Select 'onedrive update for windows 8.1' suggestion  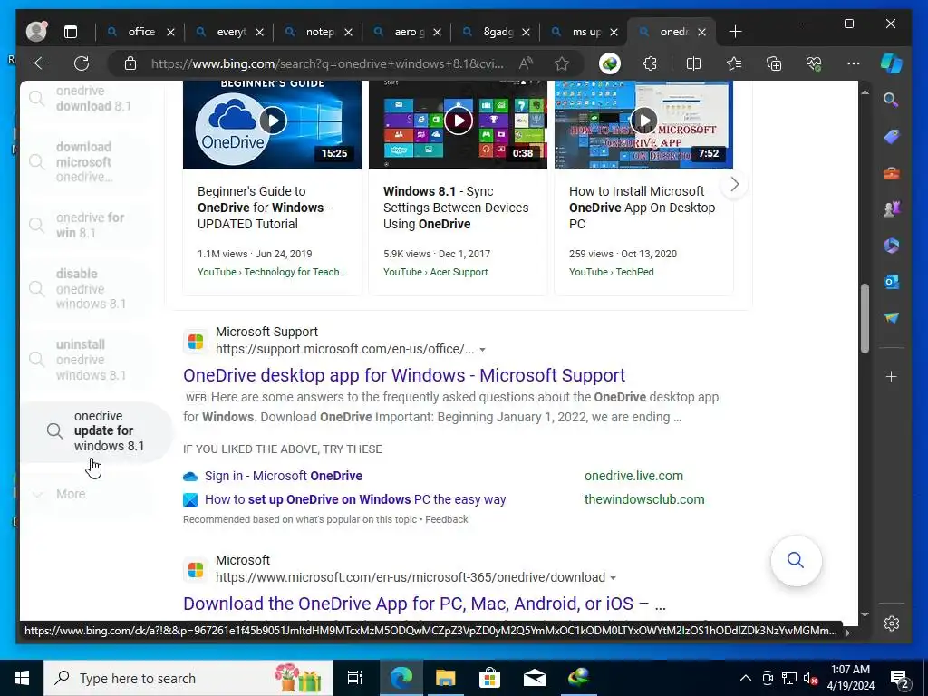(96, 431)
